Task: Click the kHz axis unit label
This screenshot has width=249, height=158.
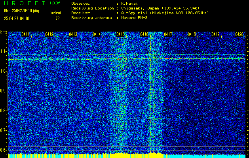Action: (4, 32)
